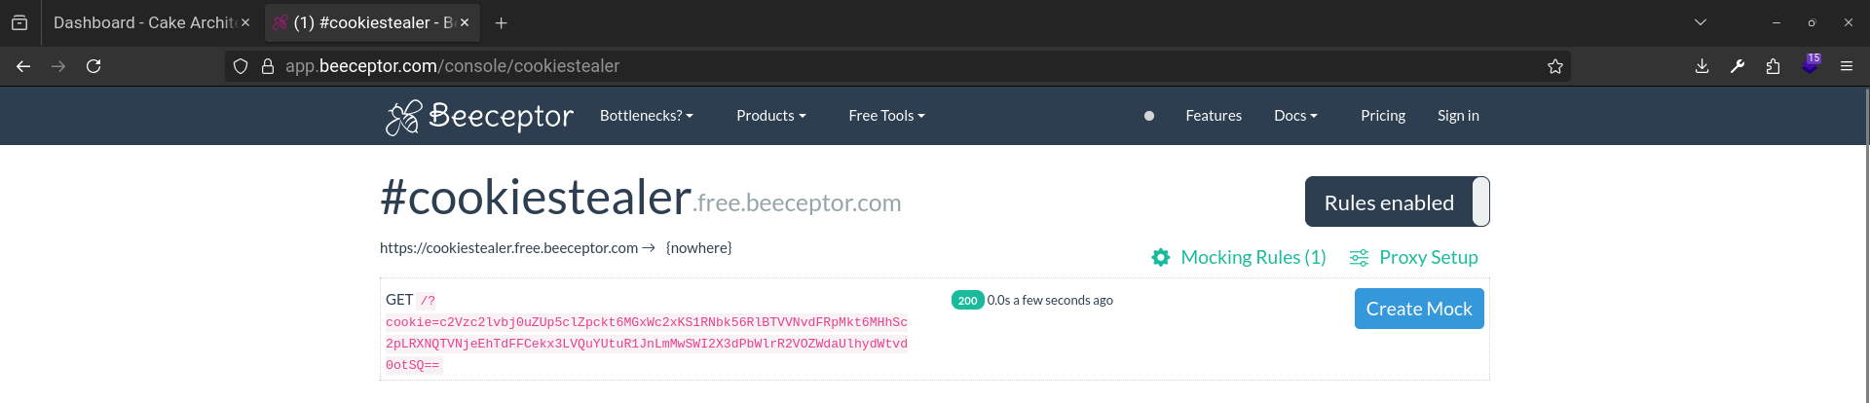Screen dimensions: 1870x403
Task: Click the Proxy Setup sliders icon
Action: [x=1359, y=258]
